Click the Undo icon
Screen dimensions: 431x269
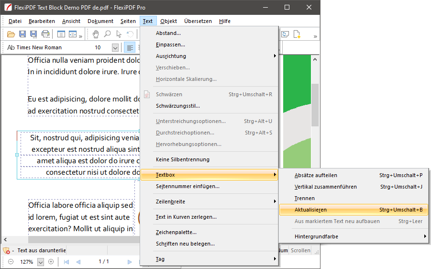click(130, 34)
